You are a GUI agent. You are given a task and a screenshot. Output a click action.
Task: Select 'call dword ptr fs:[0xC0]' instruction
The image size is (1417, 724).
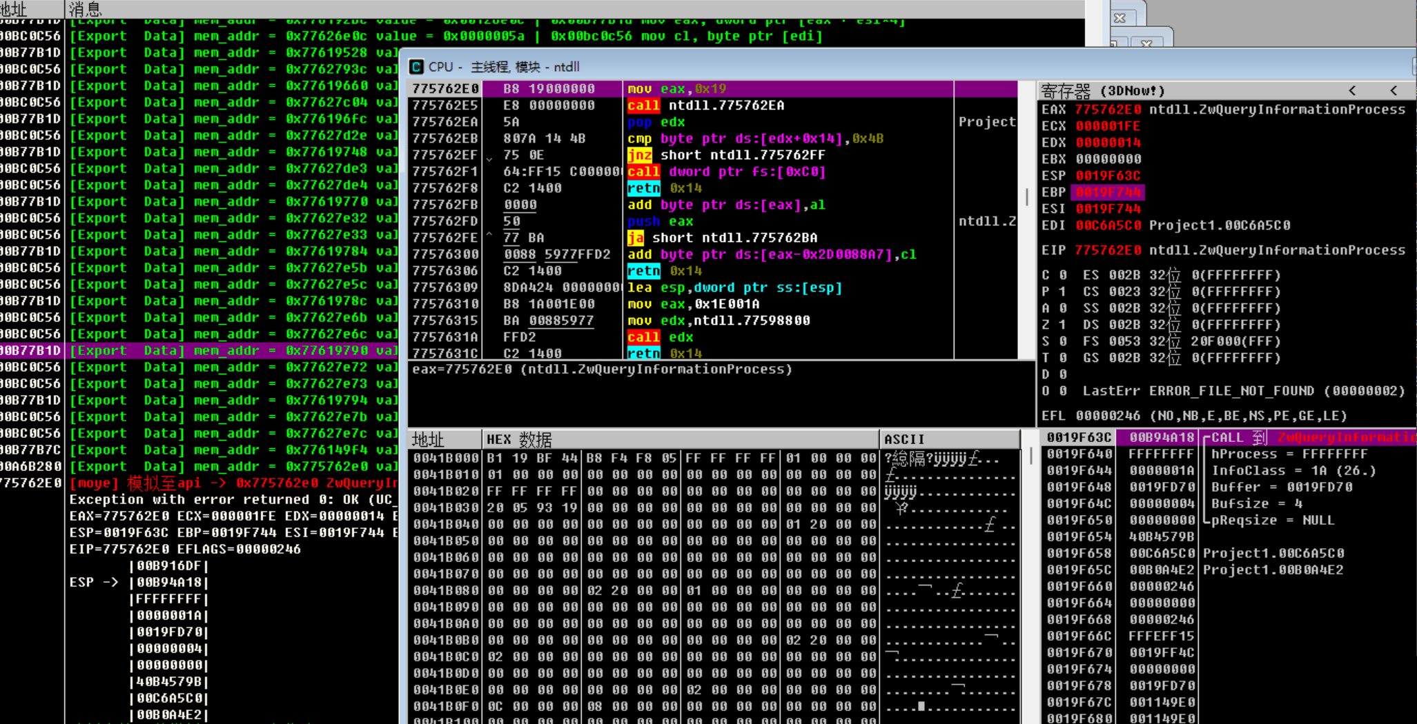click(x=713, y=172)
